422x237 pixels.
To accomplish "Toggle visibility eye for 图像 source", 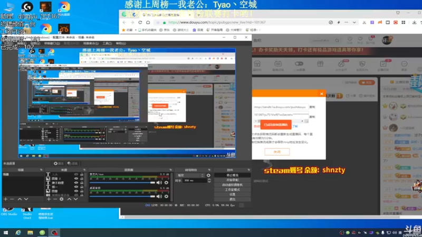I will 76,191.
